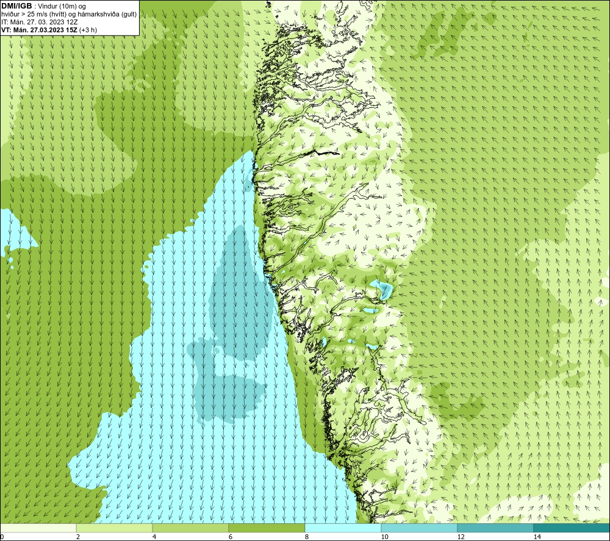Viewport: 610px width, 541px height.
Task: Click the "IT: Mán. 27. 03. 2023 12Z" line
Action: [x=39, y=22]
